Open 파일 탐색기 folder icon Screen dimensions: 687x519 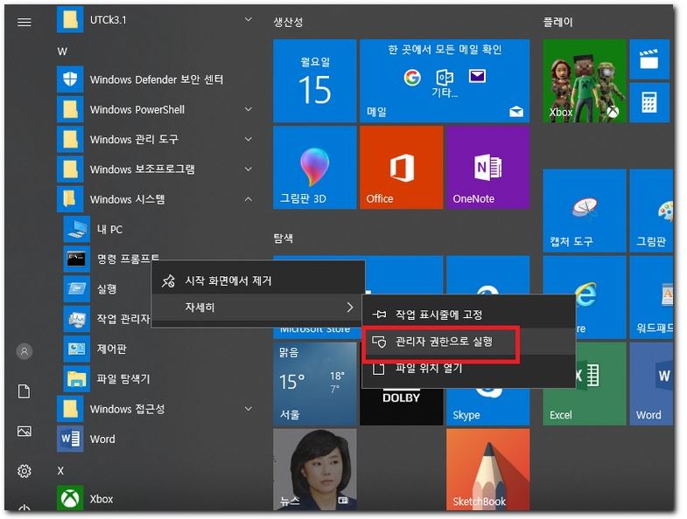pyautogui.click(x=77, y=378)
